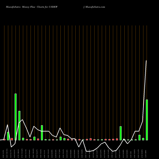The width and height of the screenshot is (159, 159).
Task: Click the white line's lowest trough point
Action: (113, 151)
